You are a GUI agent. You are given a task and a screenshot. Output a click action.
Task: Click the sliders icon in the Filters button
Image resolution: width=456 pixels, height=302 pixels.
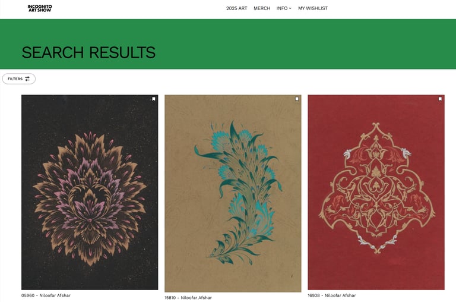click(x=27, y=78)
